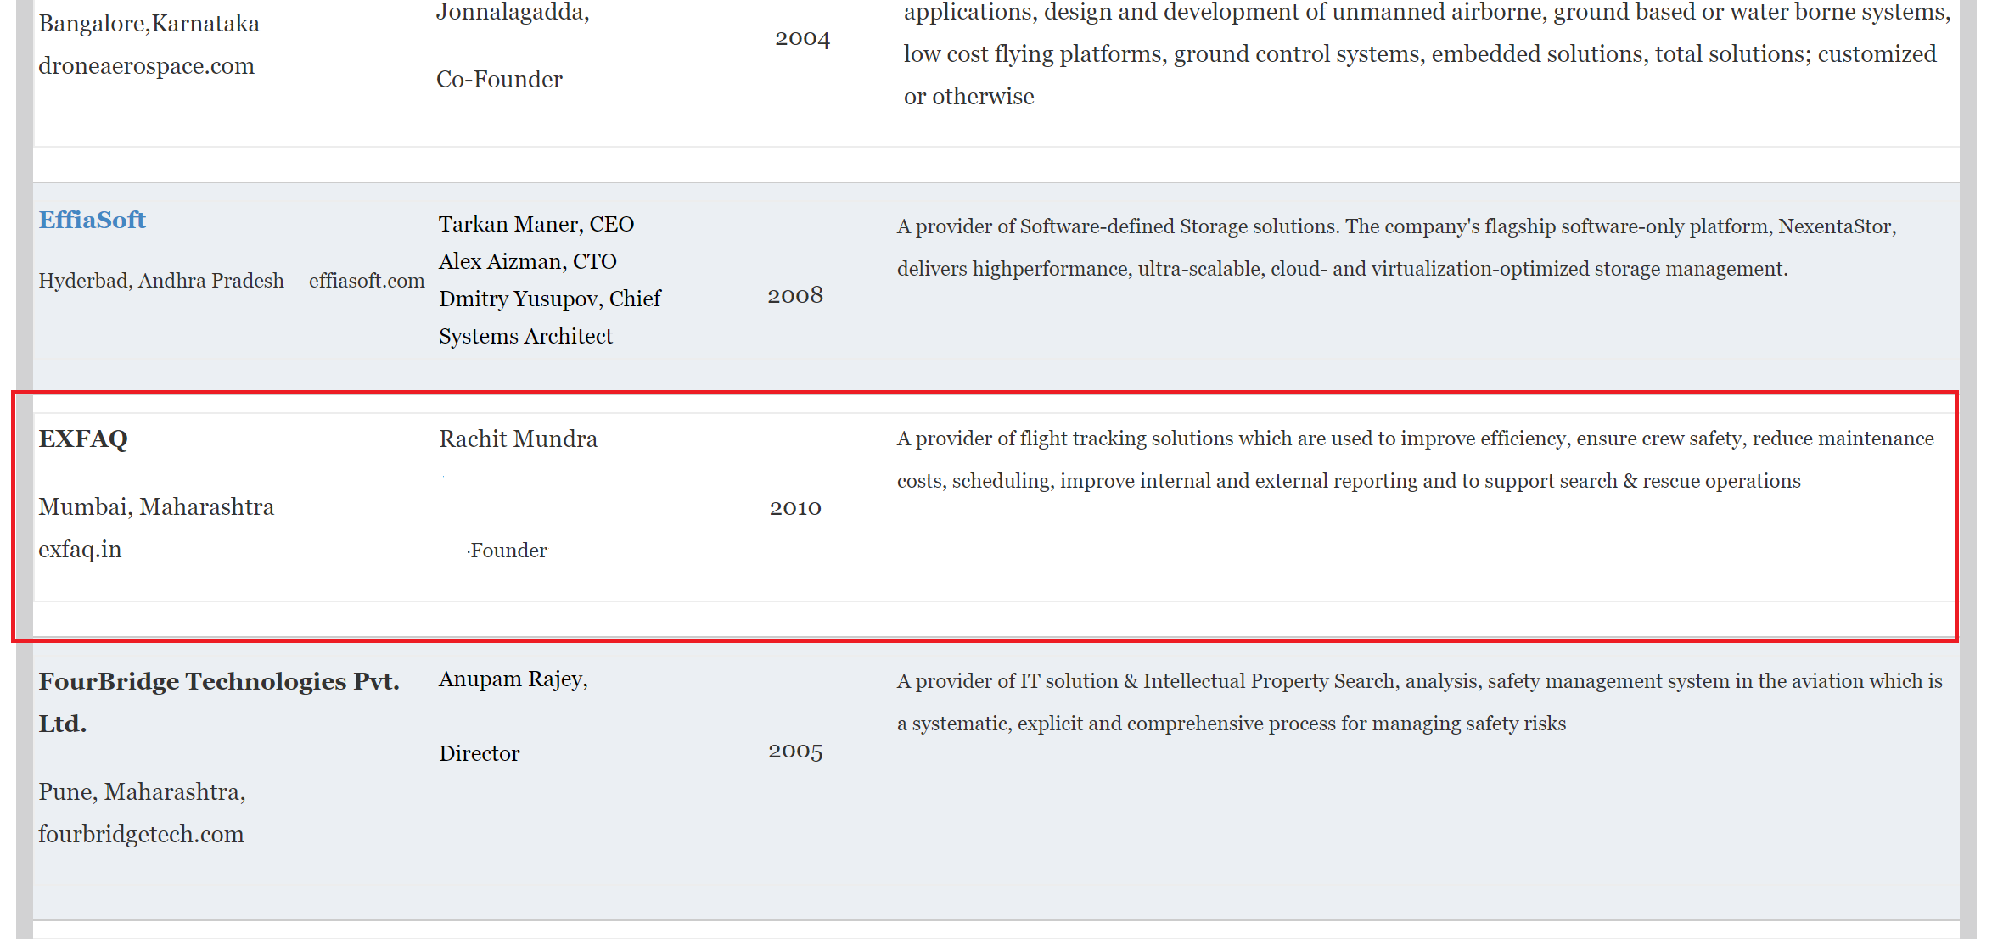The image size is (1992, 939).
Task: Click the Anupam Rajey name
Action: [x=513, y=679]
